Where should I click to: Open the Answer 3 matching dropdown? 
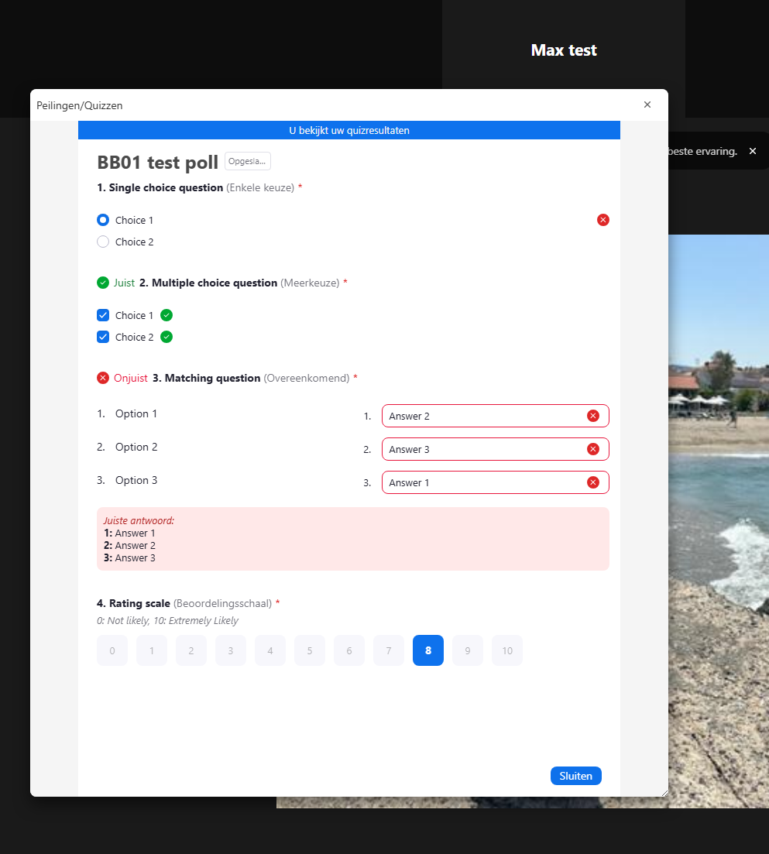tap(484, 449)
